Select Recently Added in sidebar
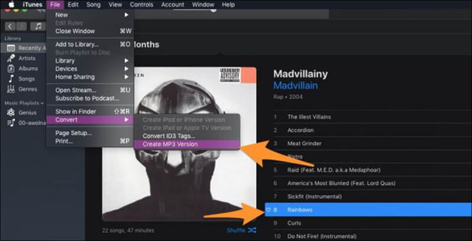The image size is (472, 241). tap(24, 48)
